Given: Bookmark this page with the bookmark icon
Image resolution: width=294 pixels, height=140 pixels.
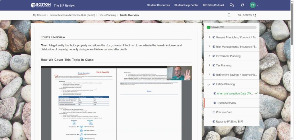Looking at the screenshot, I should point(229,15).
